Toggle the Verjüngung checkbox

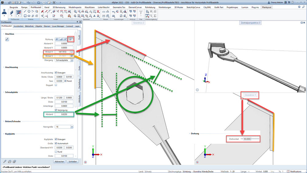point(56,110)
